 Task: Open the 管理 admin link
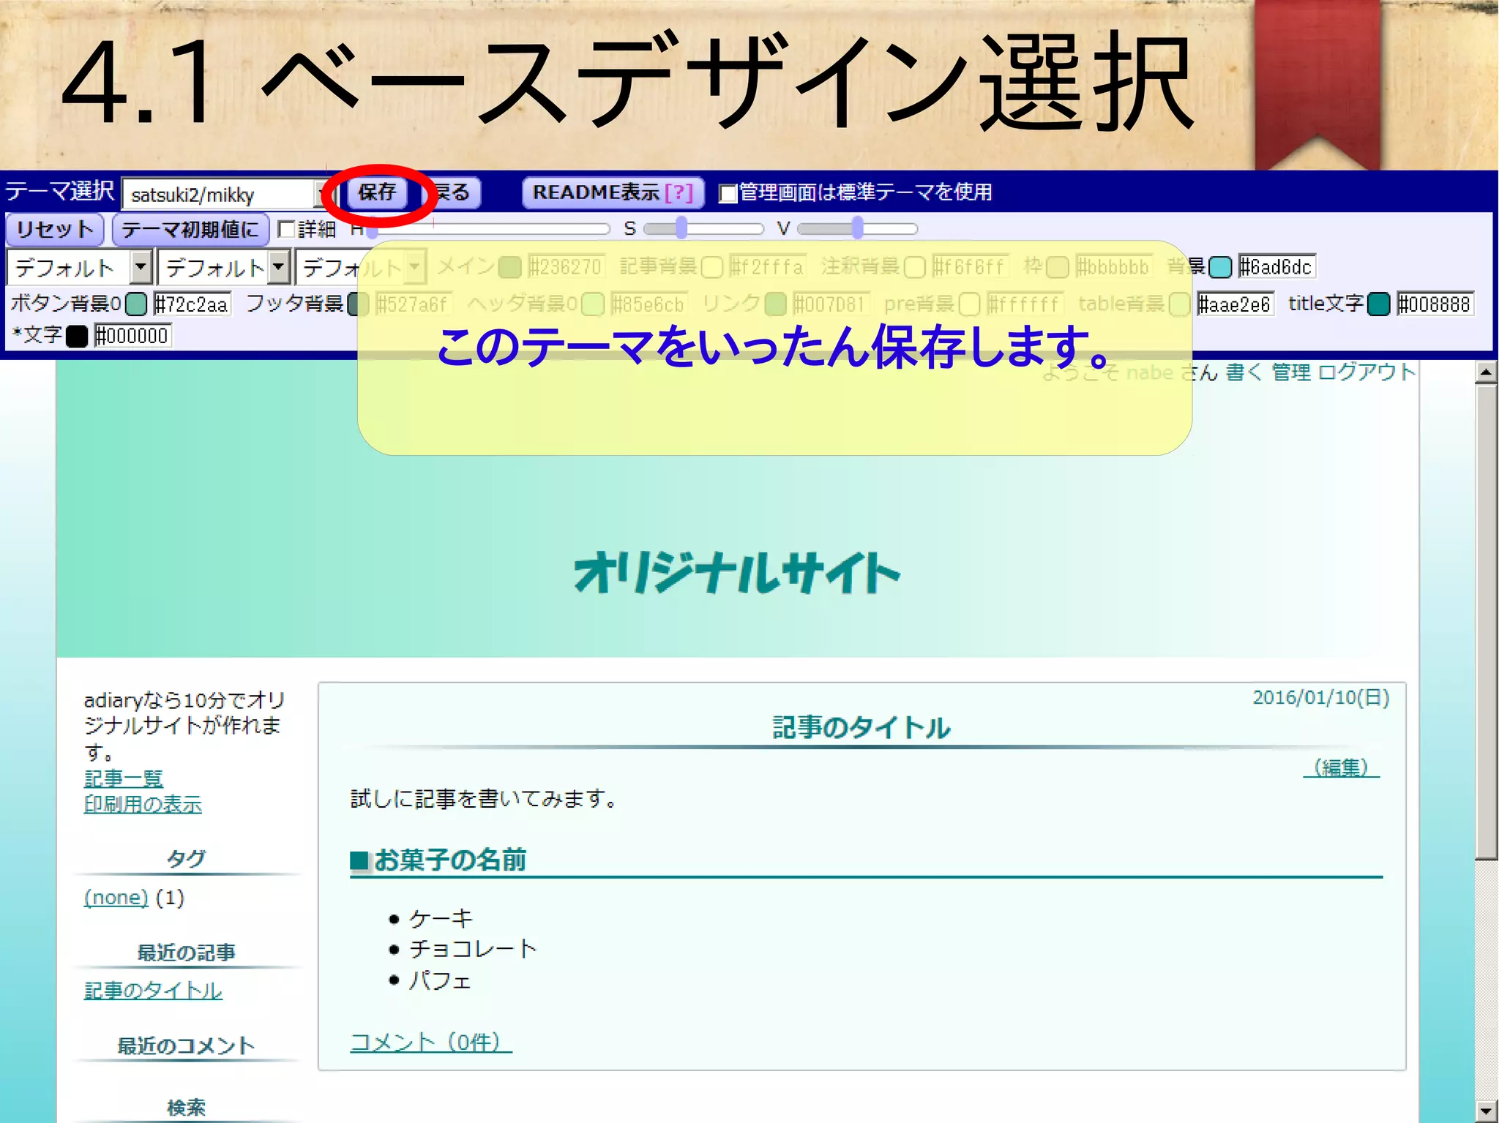point(1290,372)
